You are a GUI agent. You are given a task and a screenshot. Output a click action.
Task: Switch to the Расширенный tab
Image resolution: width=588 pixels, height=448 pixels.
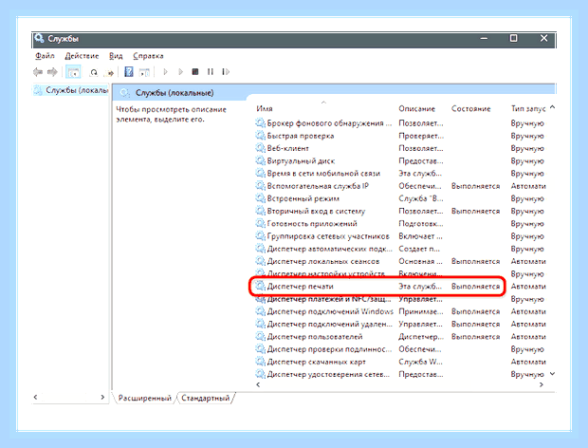point(144,398)
